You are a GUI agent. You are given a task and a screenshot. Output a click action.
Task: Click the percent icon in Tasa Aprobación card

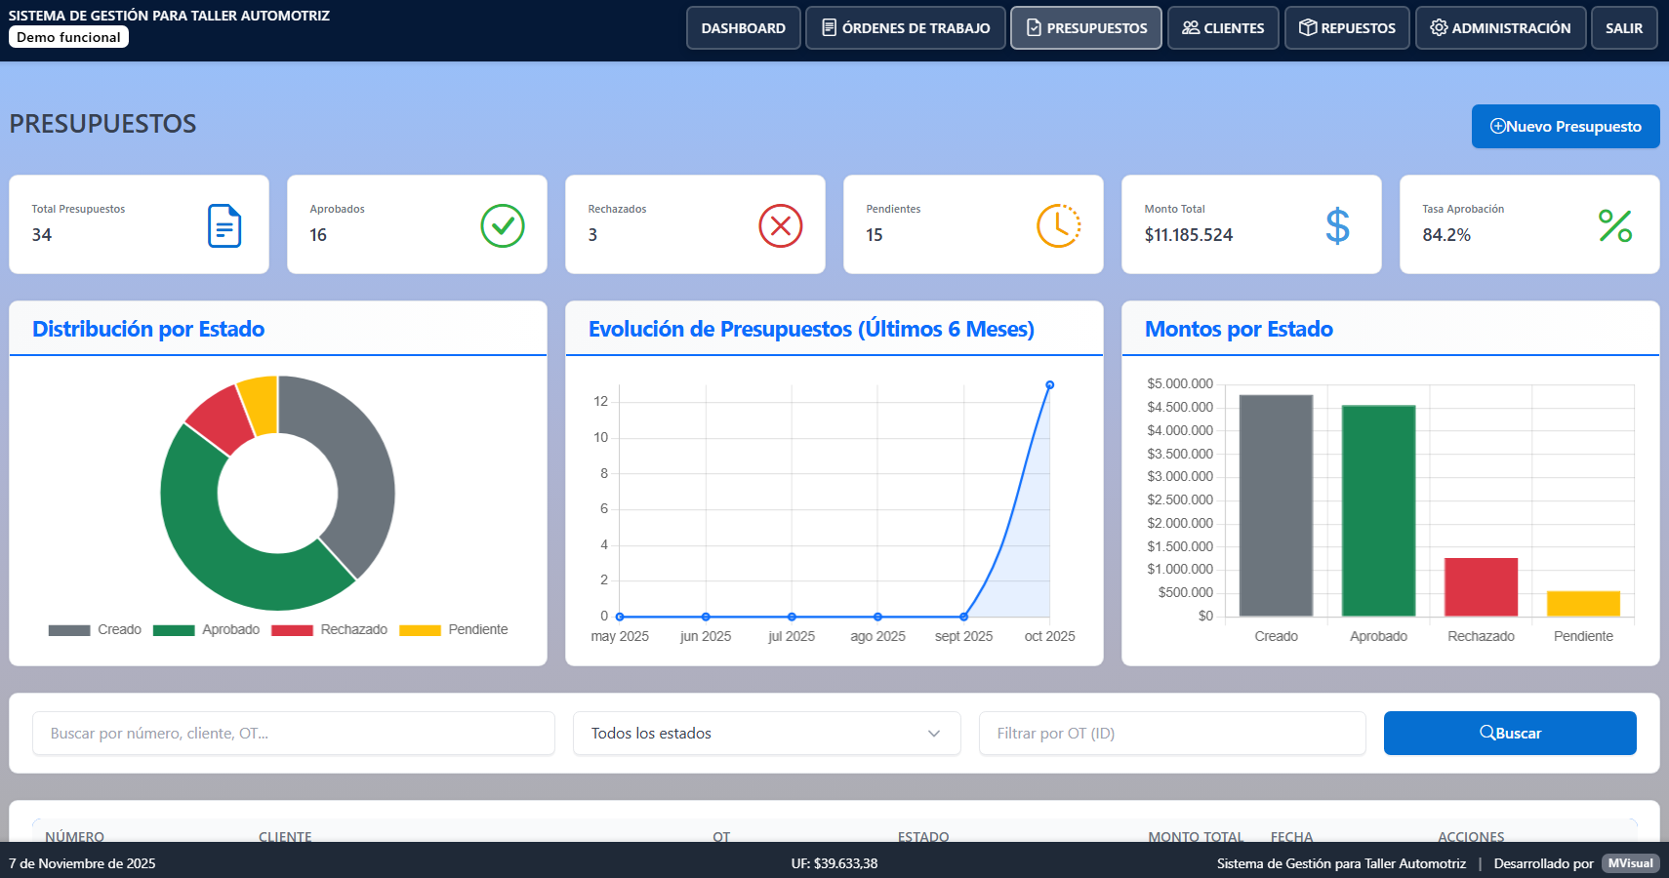[1615, 226]
